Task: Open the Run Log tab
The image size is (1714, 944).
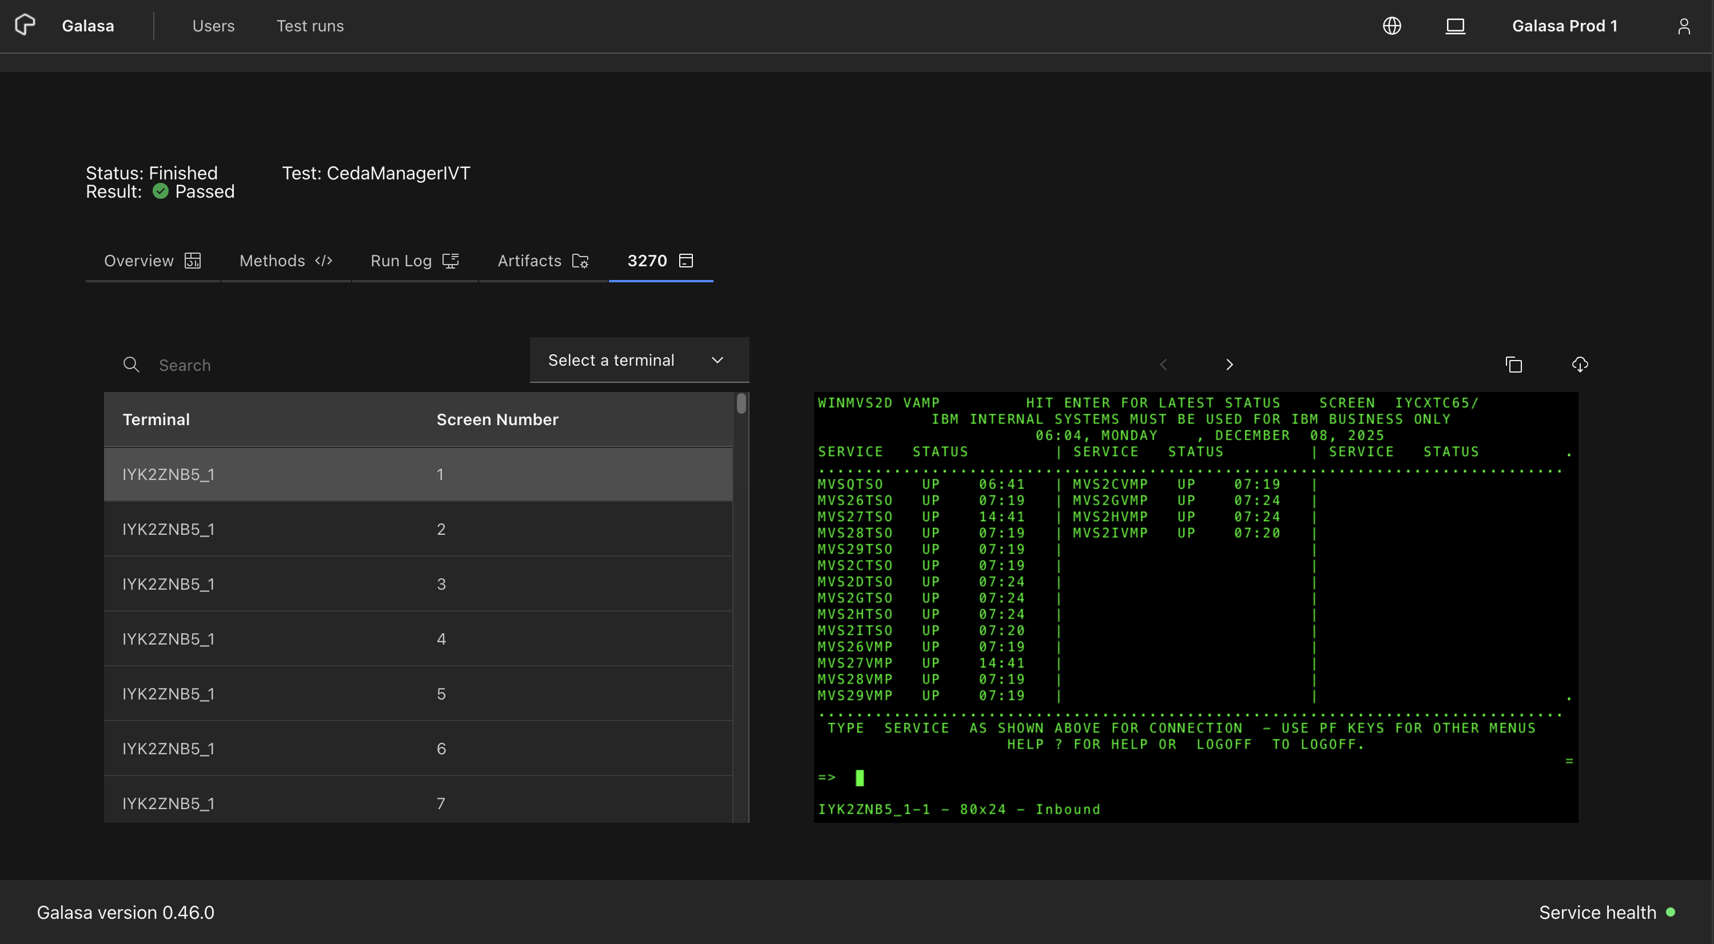Action: pos(414,261)
